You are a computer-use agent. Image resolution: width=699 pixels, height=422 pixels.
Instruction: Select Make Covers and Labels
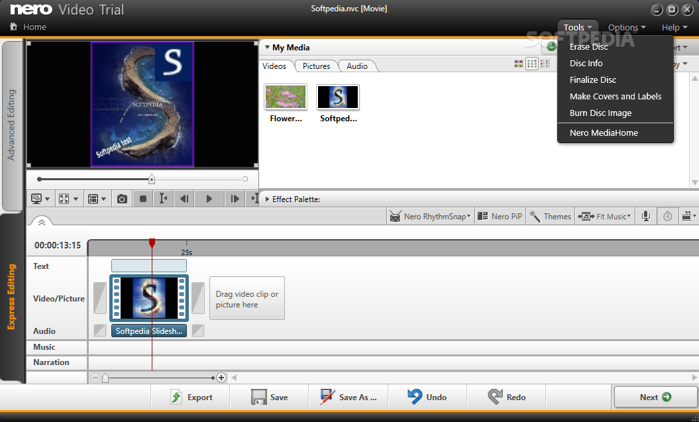pyautogui.click(x=616, y=96)
